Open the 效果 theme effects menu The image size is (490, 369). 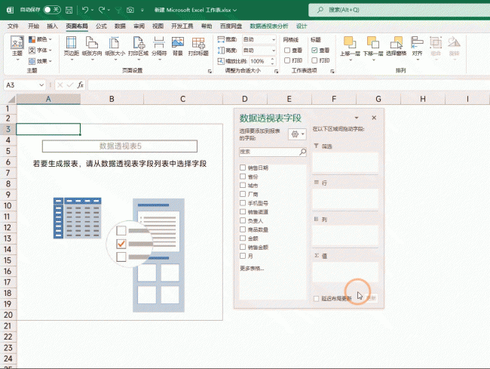[x=40, y=61]
